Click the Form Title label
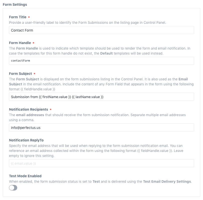 tap(18, 17)
